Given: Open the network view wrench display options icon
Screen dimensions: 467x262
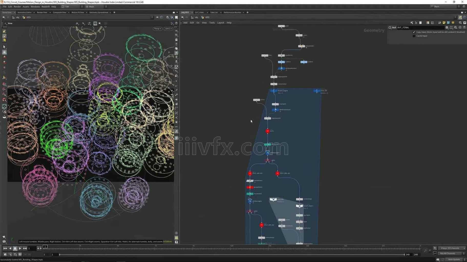Looking at the screenshot, I should (x=411, y=23).
